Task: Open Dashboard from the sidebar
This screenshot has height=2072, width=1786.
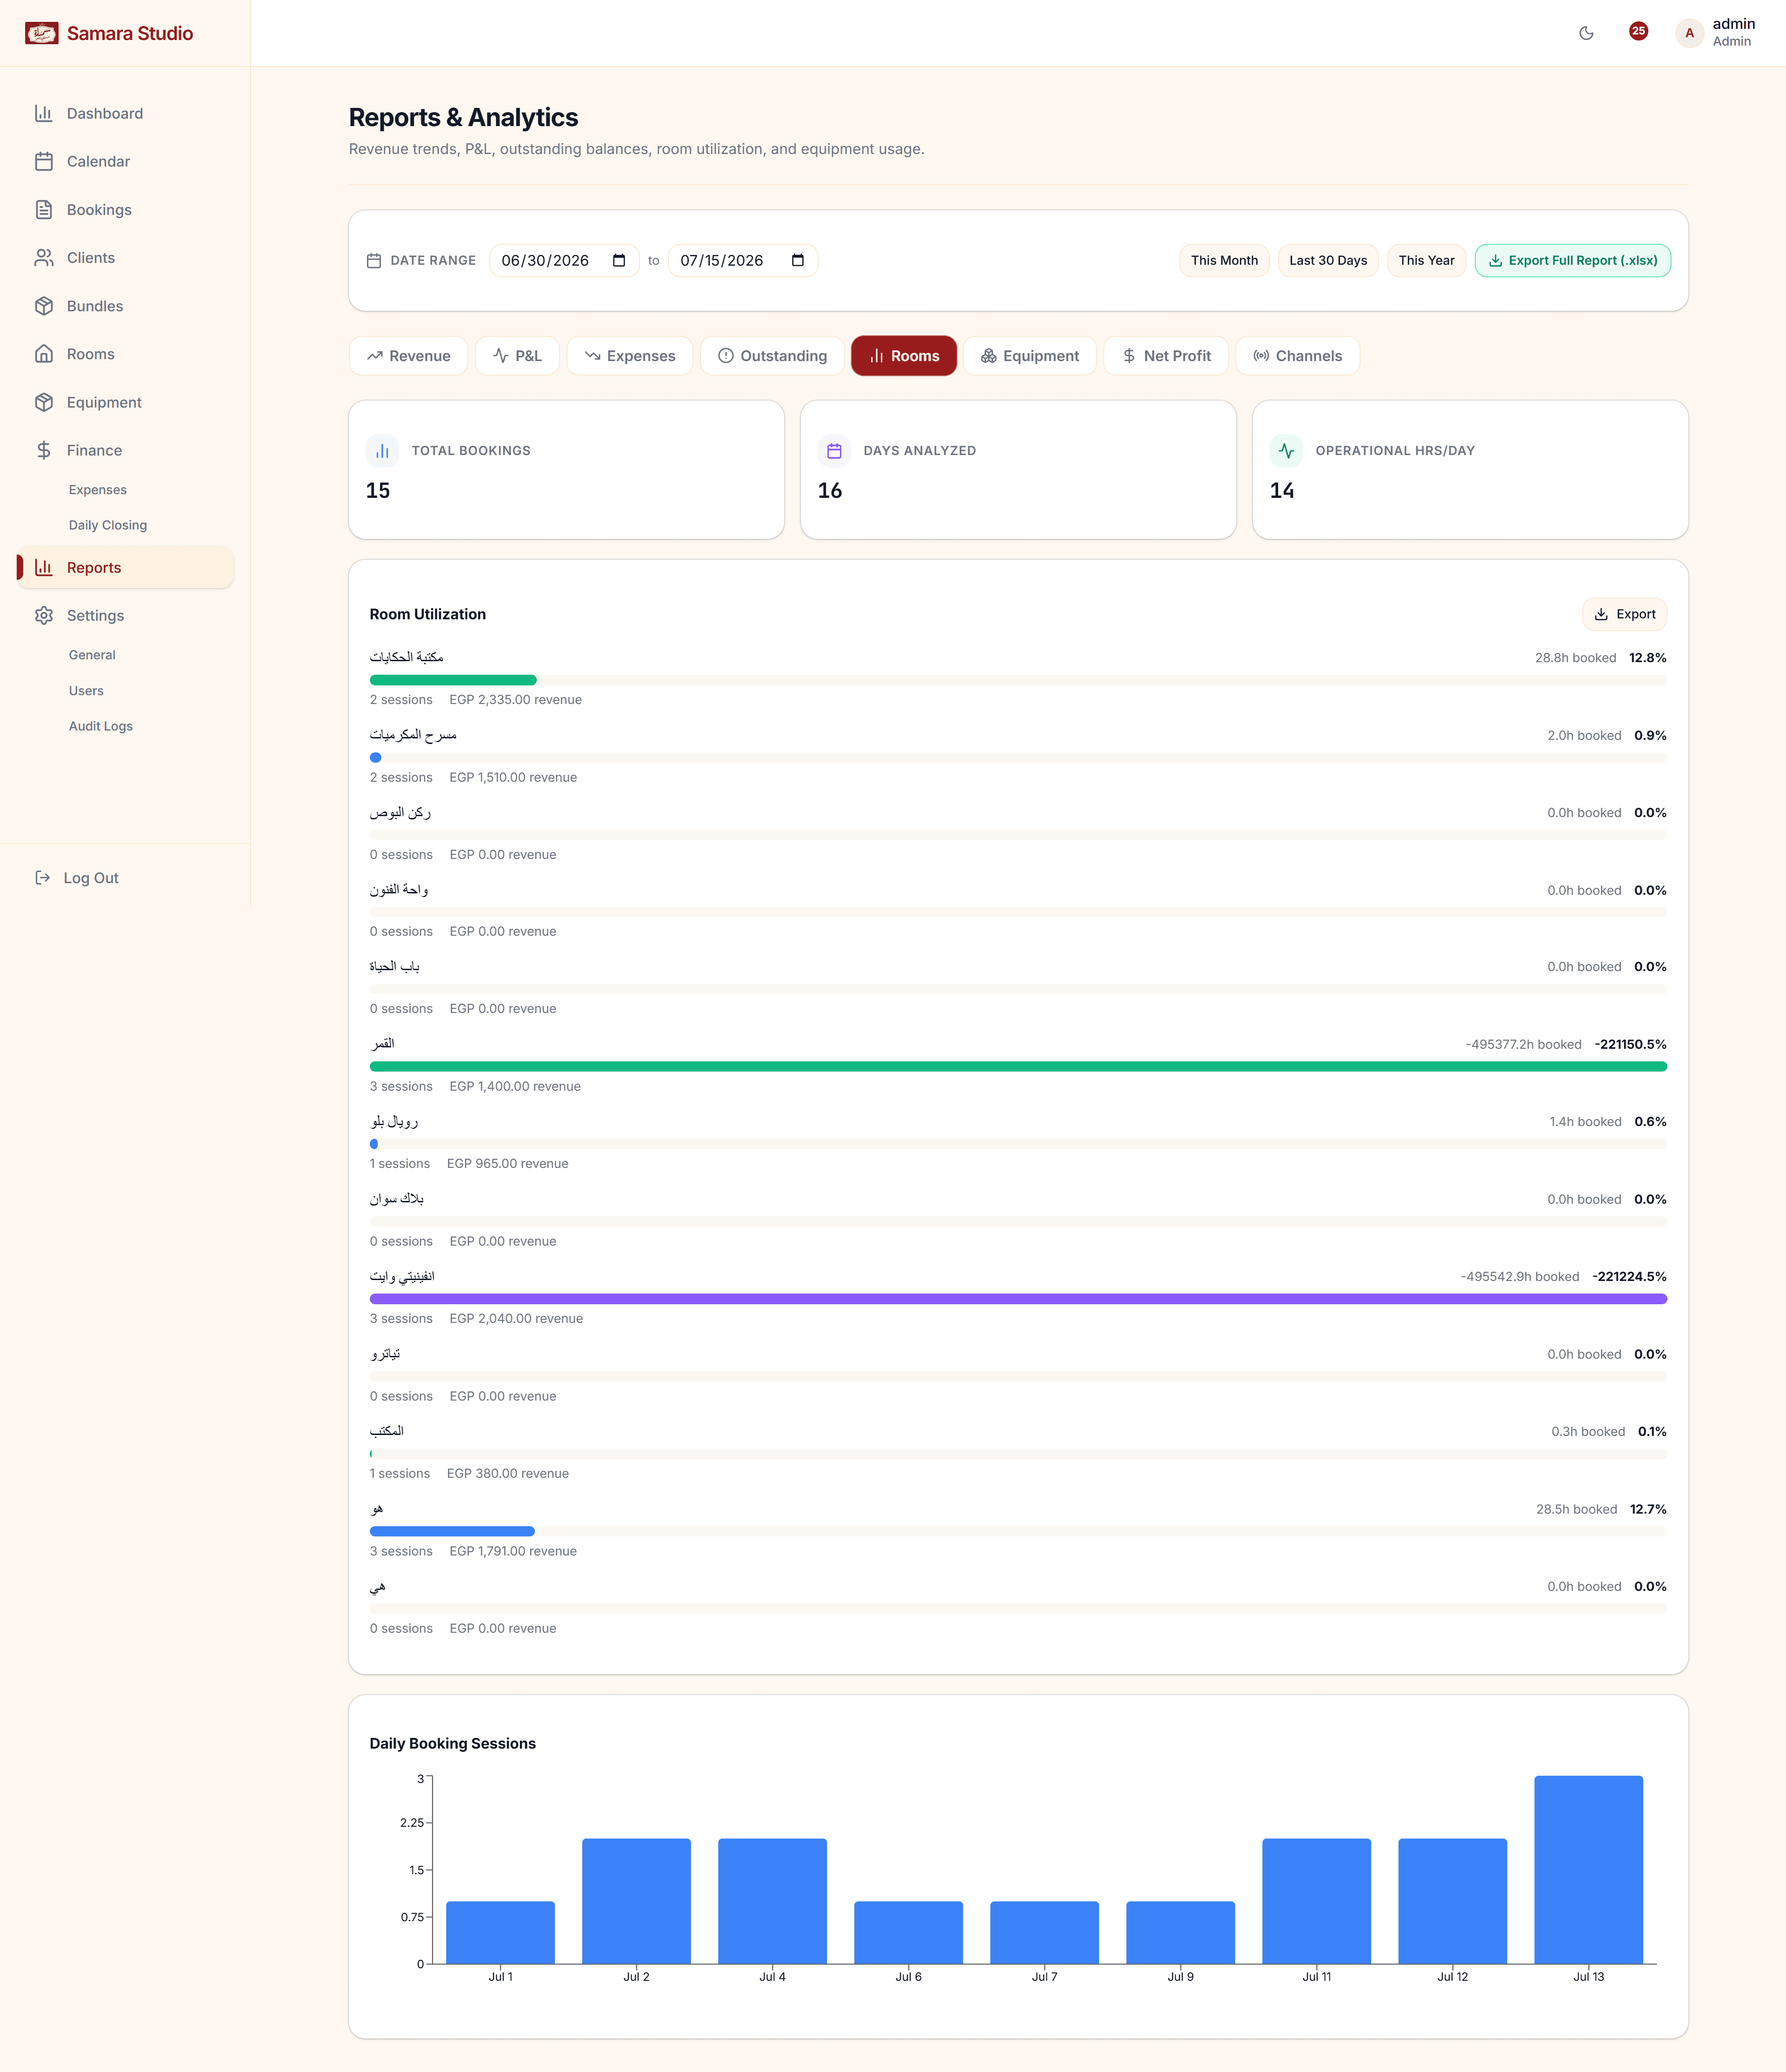Action: [x=126, y=113]
